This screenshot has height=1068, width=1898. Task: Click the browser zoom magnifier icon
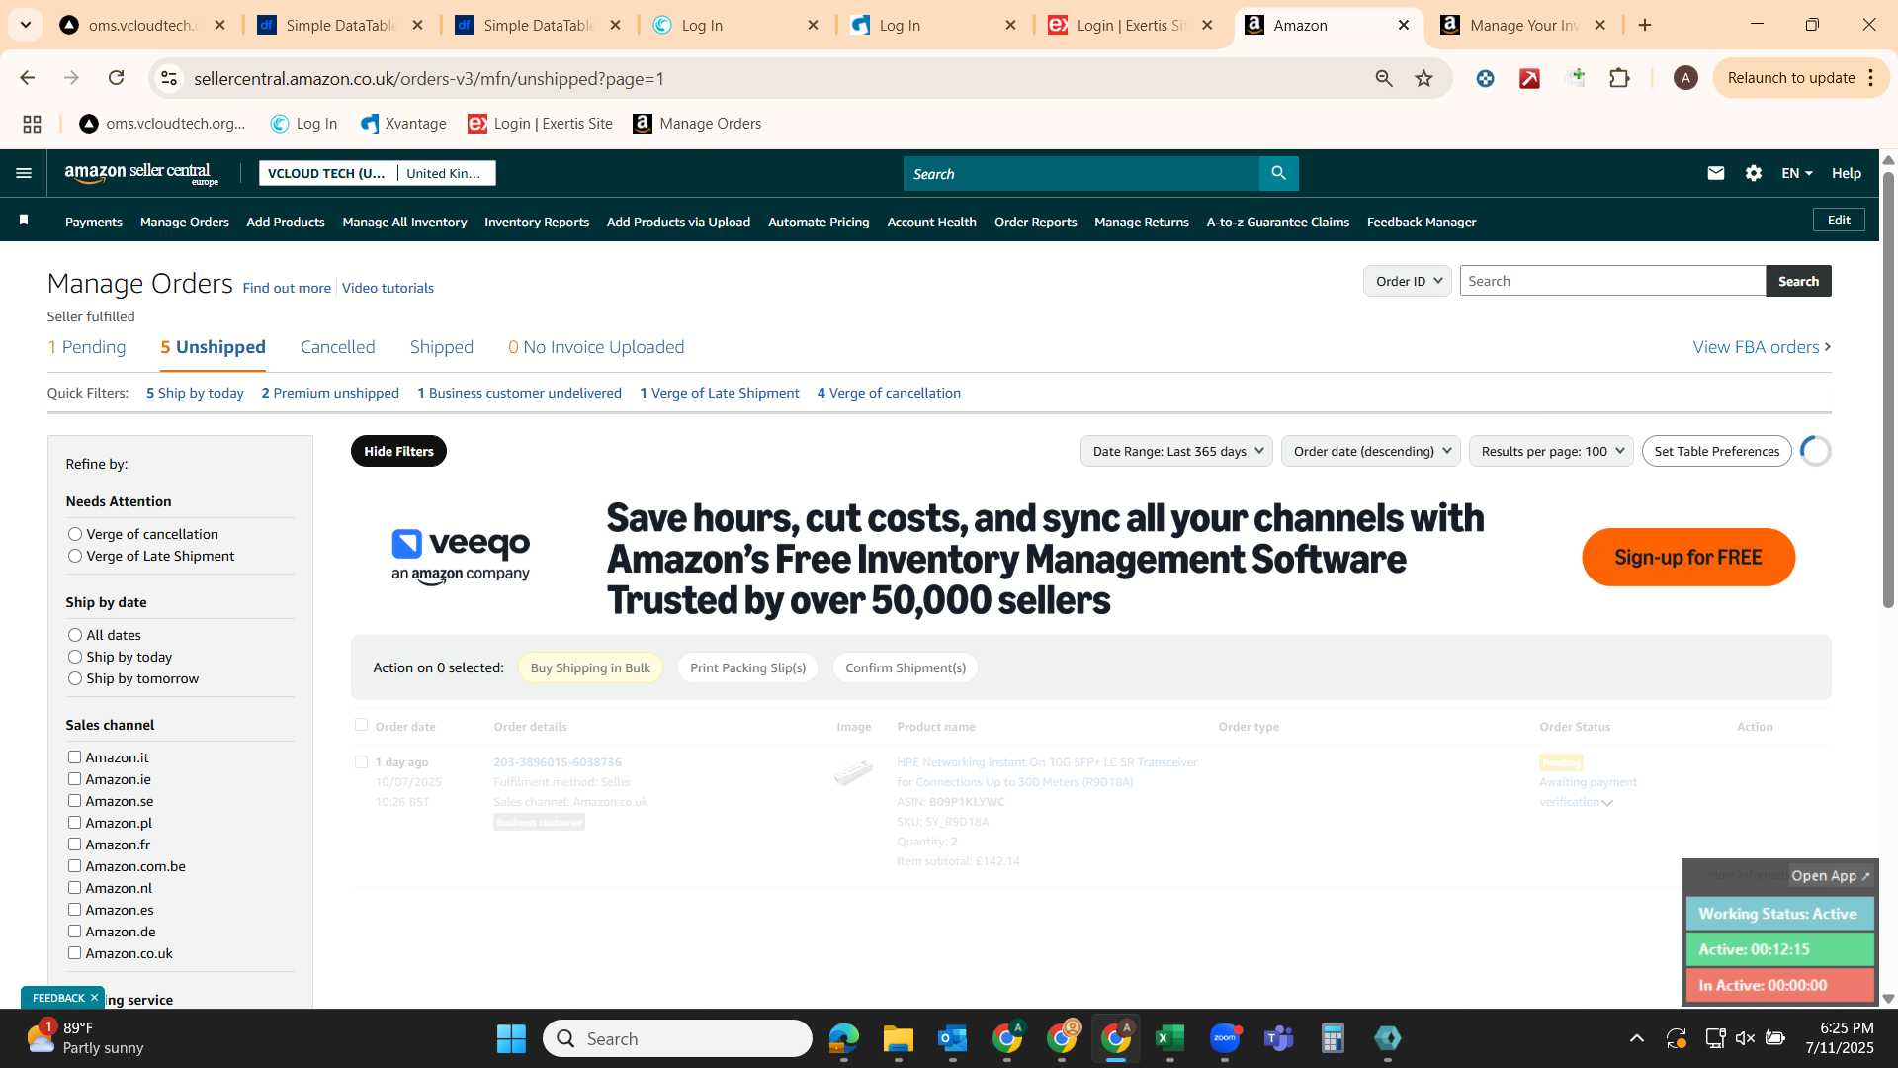coord(1384,78)
